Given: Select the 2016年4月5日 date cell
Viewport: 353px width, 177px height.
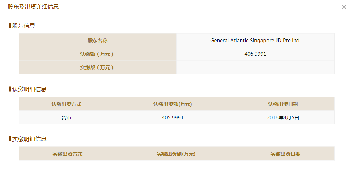Looking at the screenshot, I should 283,117.
